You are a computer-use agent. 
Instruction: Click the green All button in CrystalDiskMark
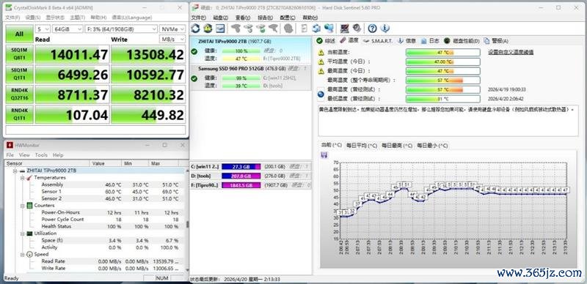[19, 34]
